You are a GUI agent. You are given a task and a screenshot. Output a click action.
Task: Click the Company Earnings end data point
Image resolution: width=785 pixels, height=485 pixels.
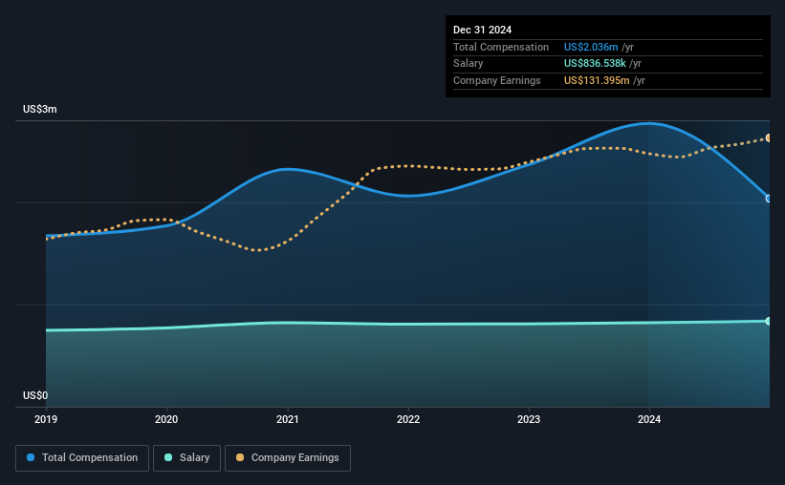coord(769,138)
